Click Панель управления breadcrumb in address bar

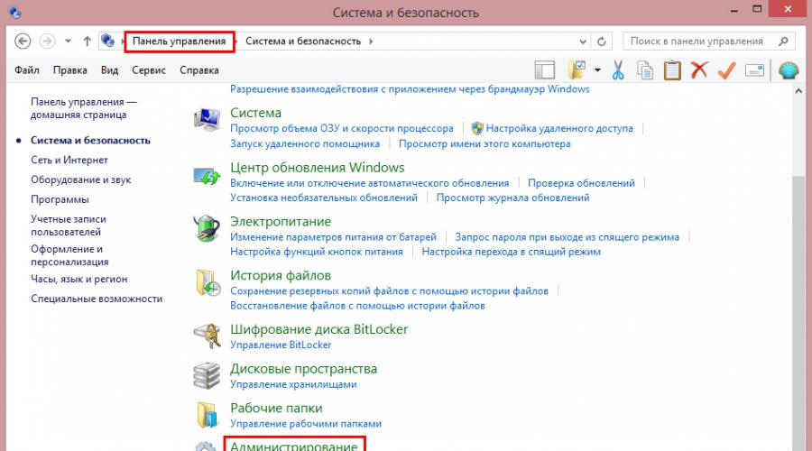[x=180, y=41]
